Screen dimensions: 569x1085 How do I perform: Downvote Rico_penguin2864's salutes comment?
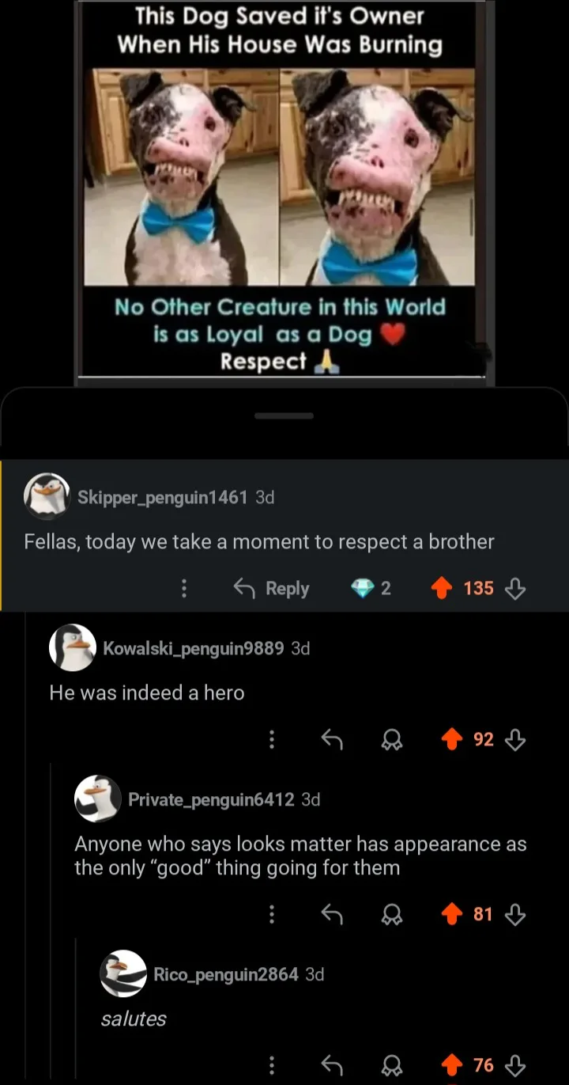[515, 1065]
